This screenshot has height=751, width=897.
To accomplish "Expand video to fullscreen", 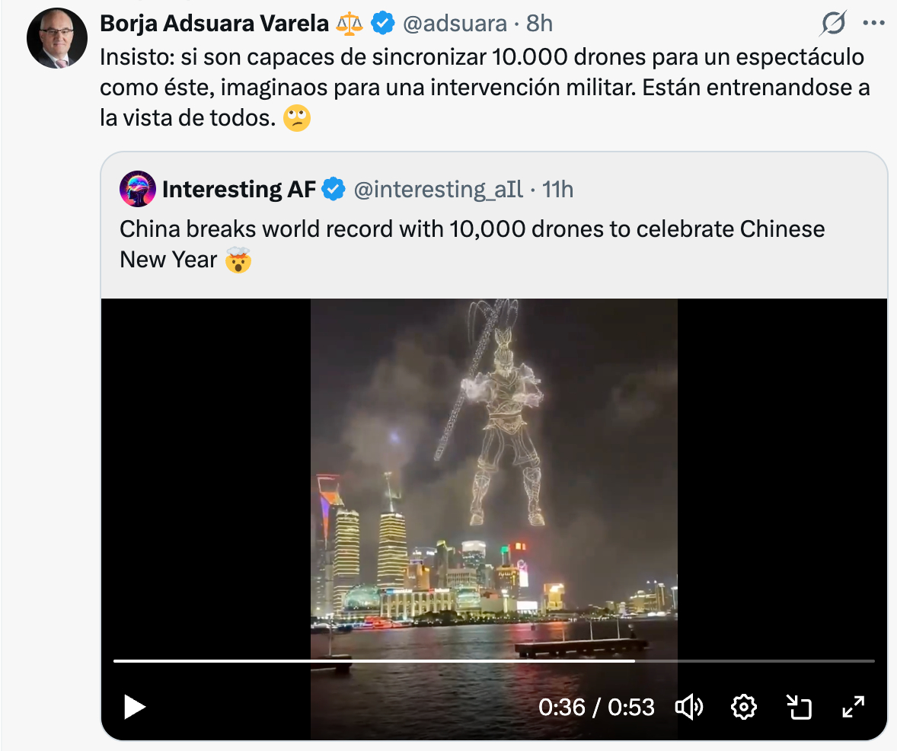I will pyautogui.click(x=853, y=707).
